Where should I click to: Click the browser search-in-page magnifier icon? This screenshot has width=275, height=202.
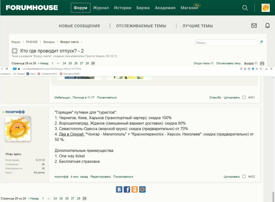point(241,69)
